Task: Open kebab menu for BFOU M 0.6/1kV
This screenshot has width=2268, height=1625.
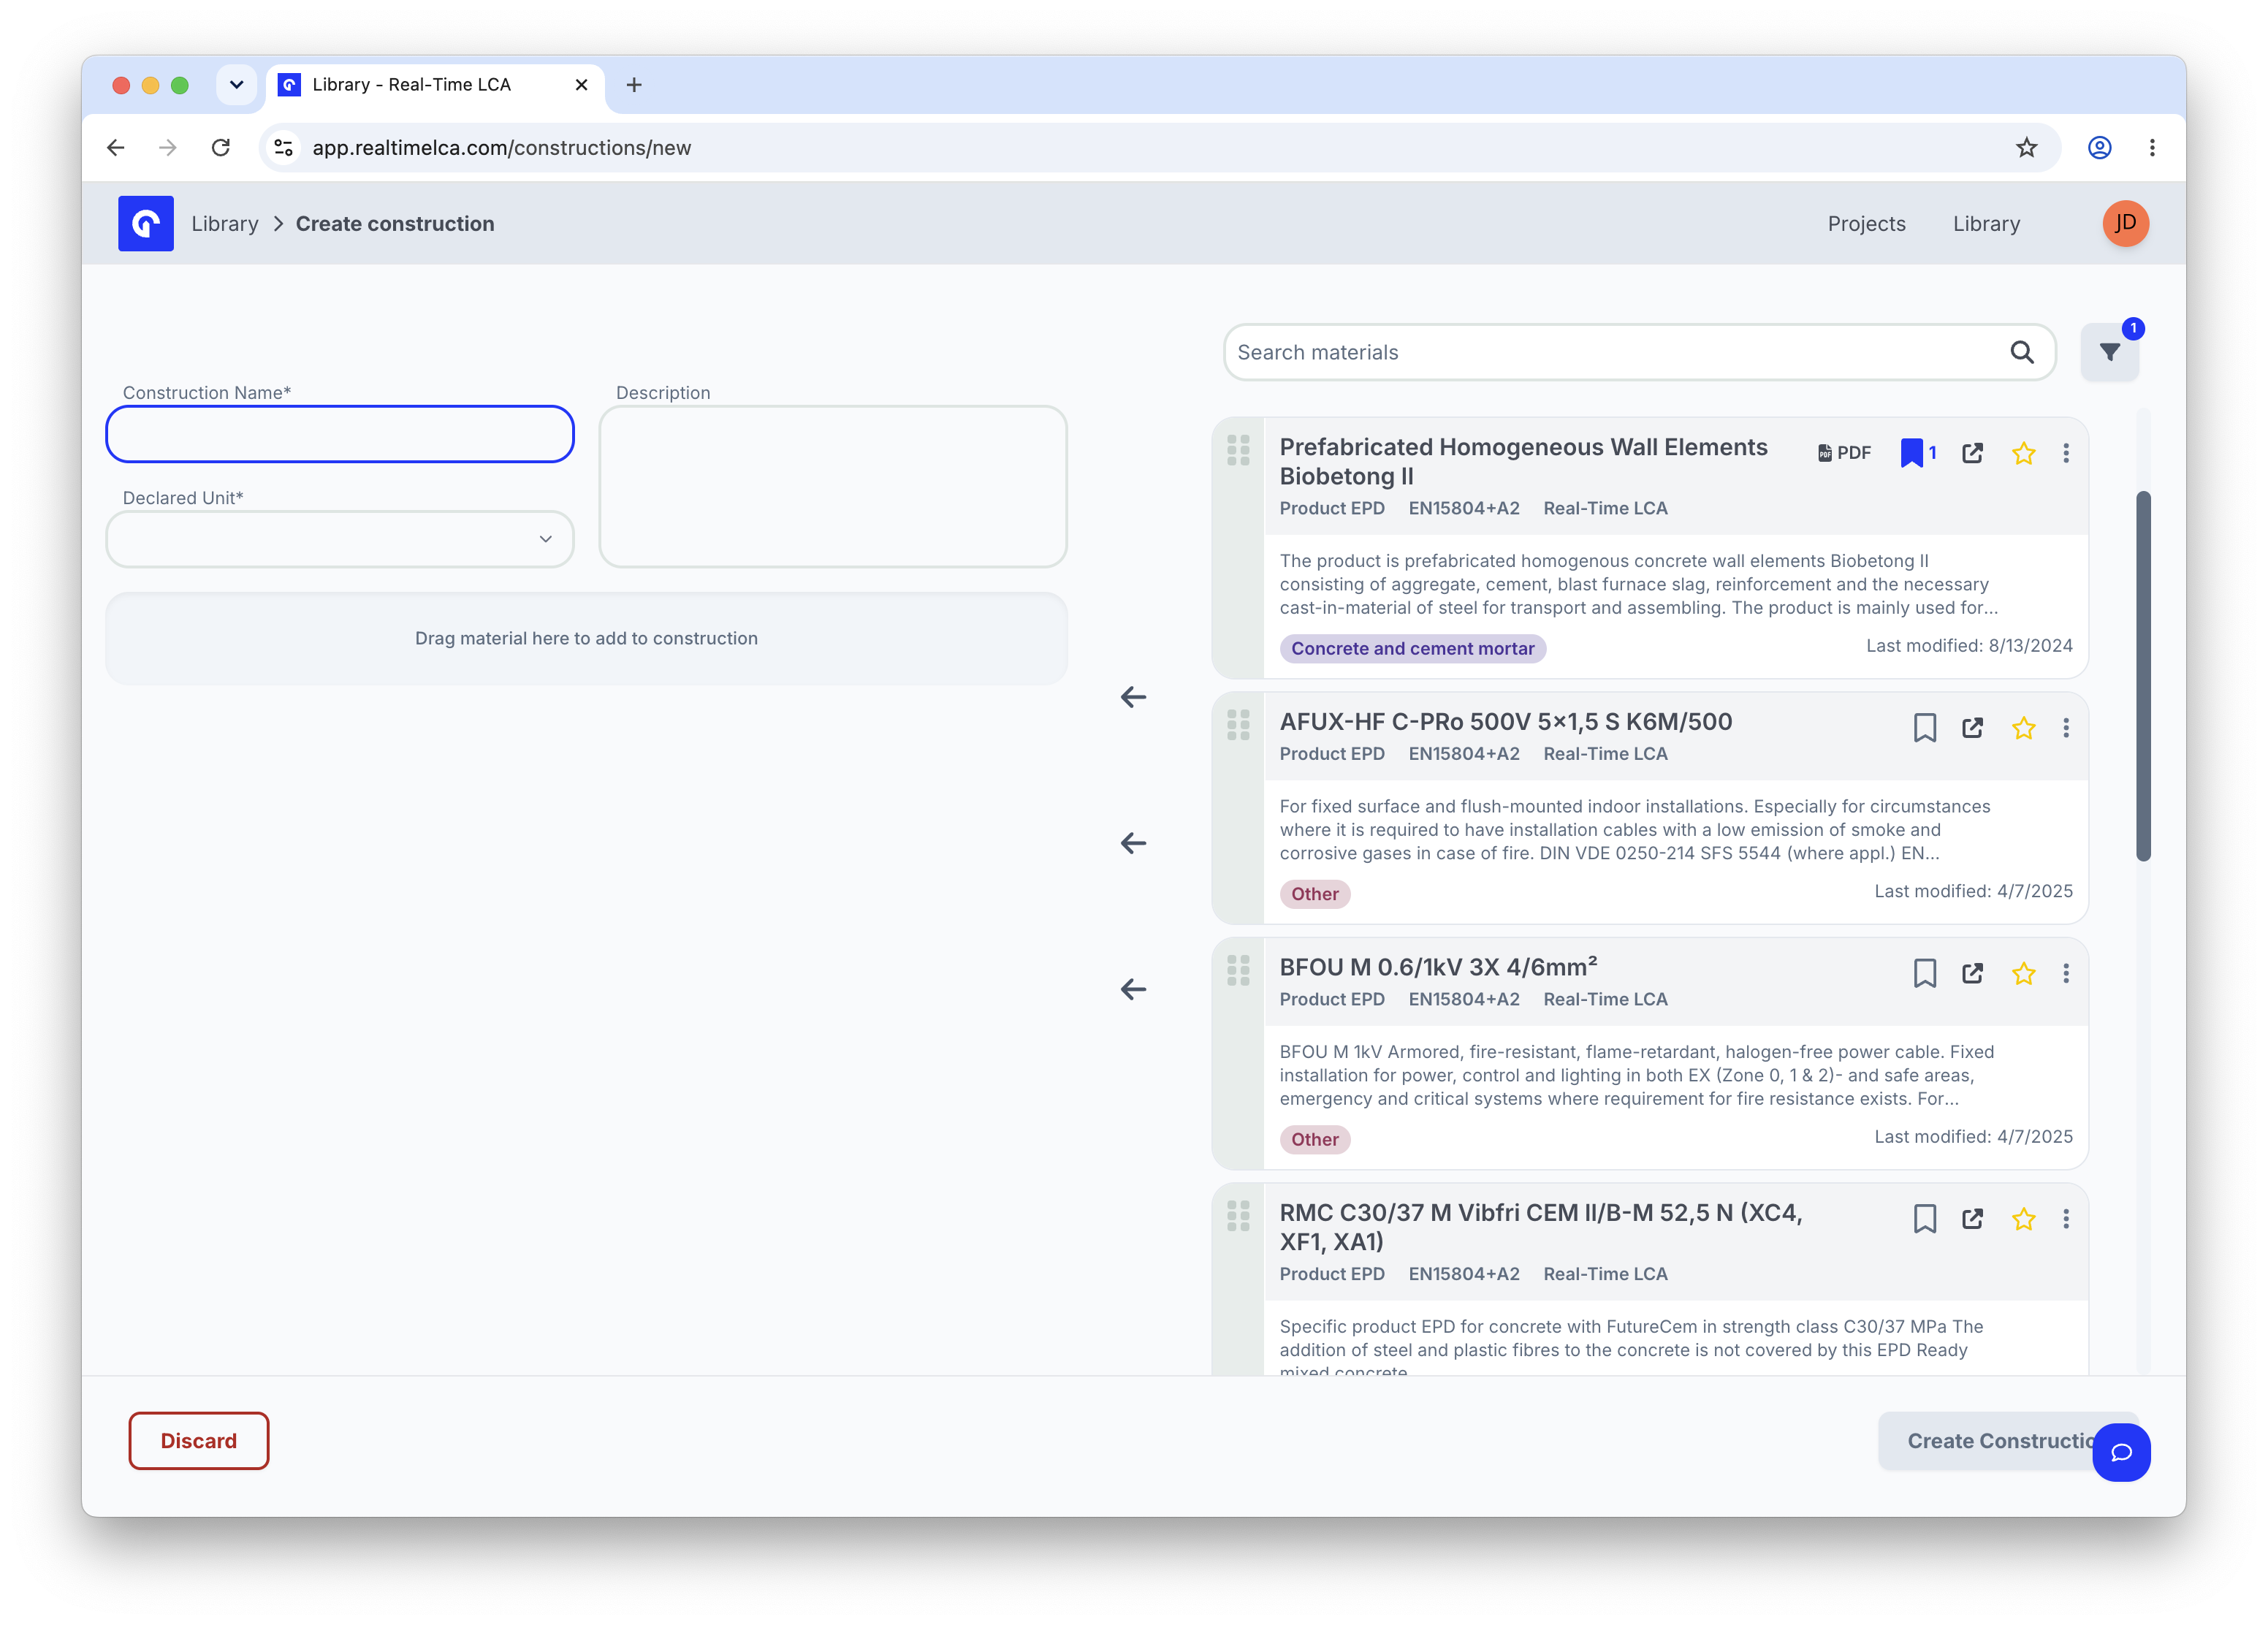Action: pos(2066,973)
